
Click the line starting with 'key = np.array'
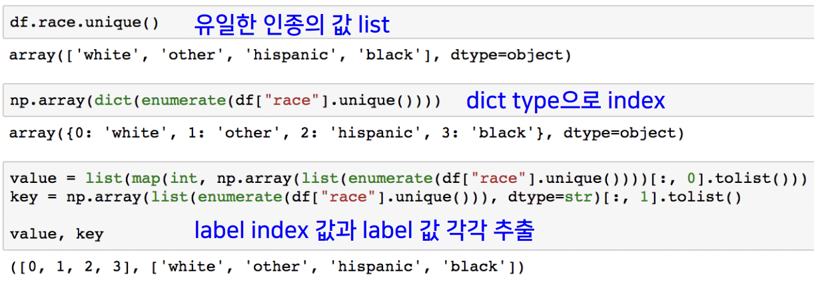point(376,197)
